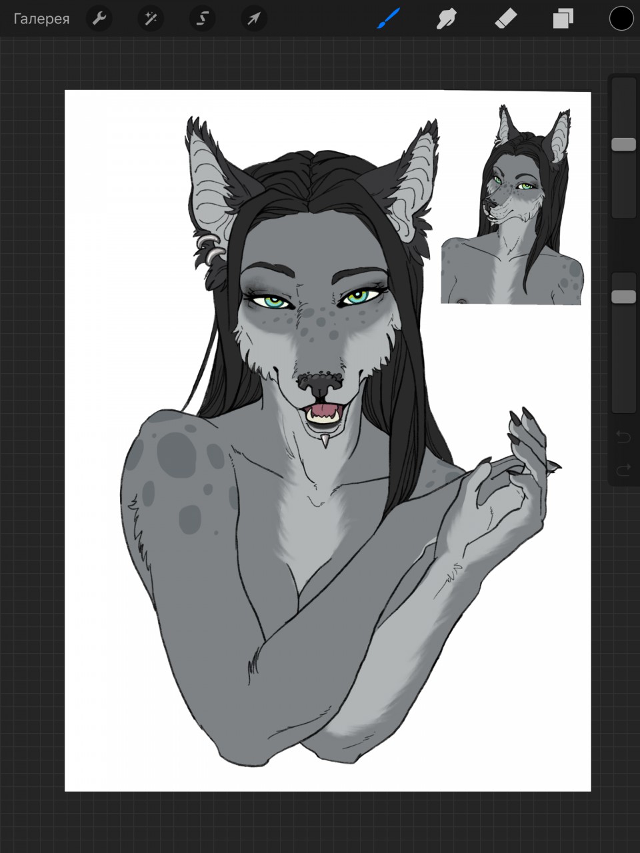640x853 pixels.
Task: Return to Галерея
Action: (41, 19)
